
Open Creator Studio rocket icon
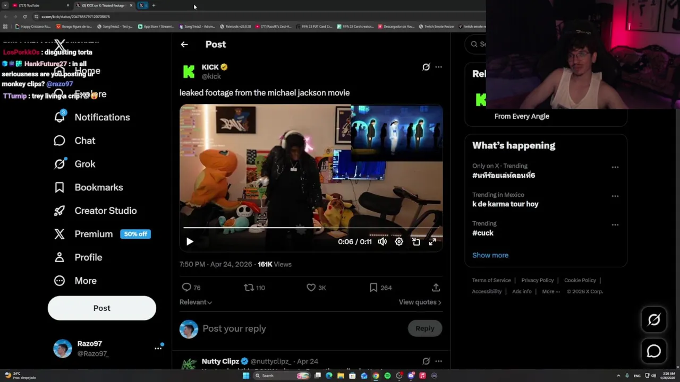[59, 211]
